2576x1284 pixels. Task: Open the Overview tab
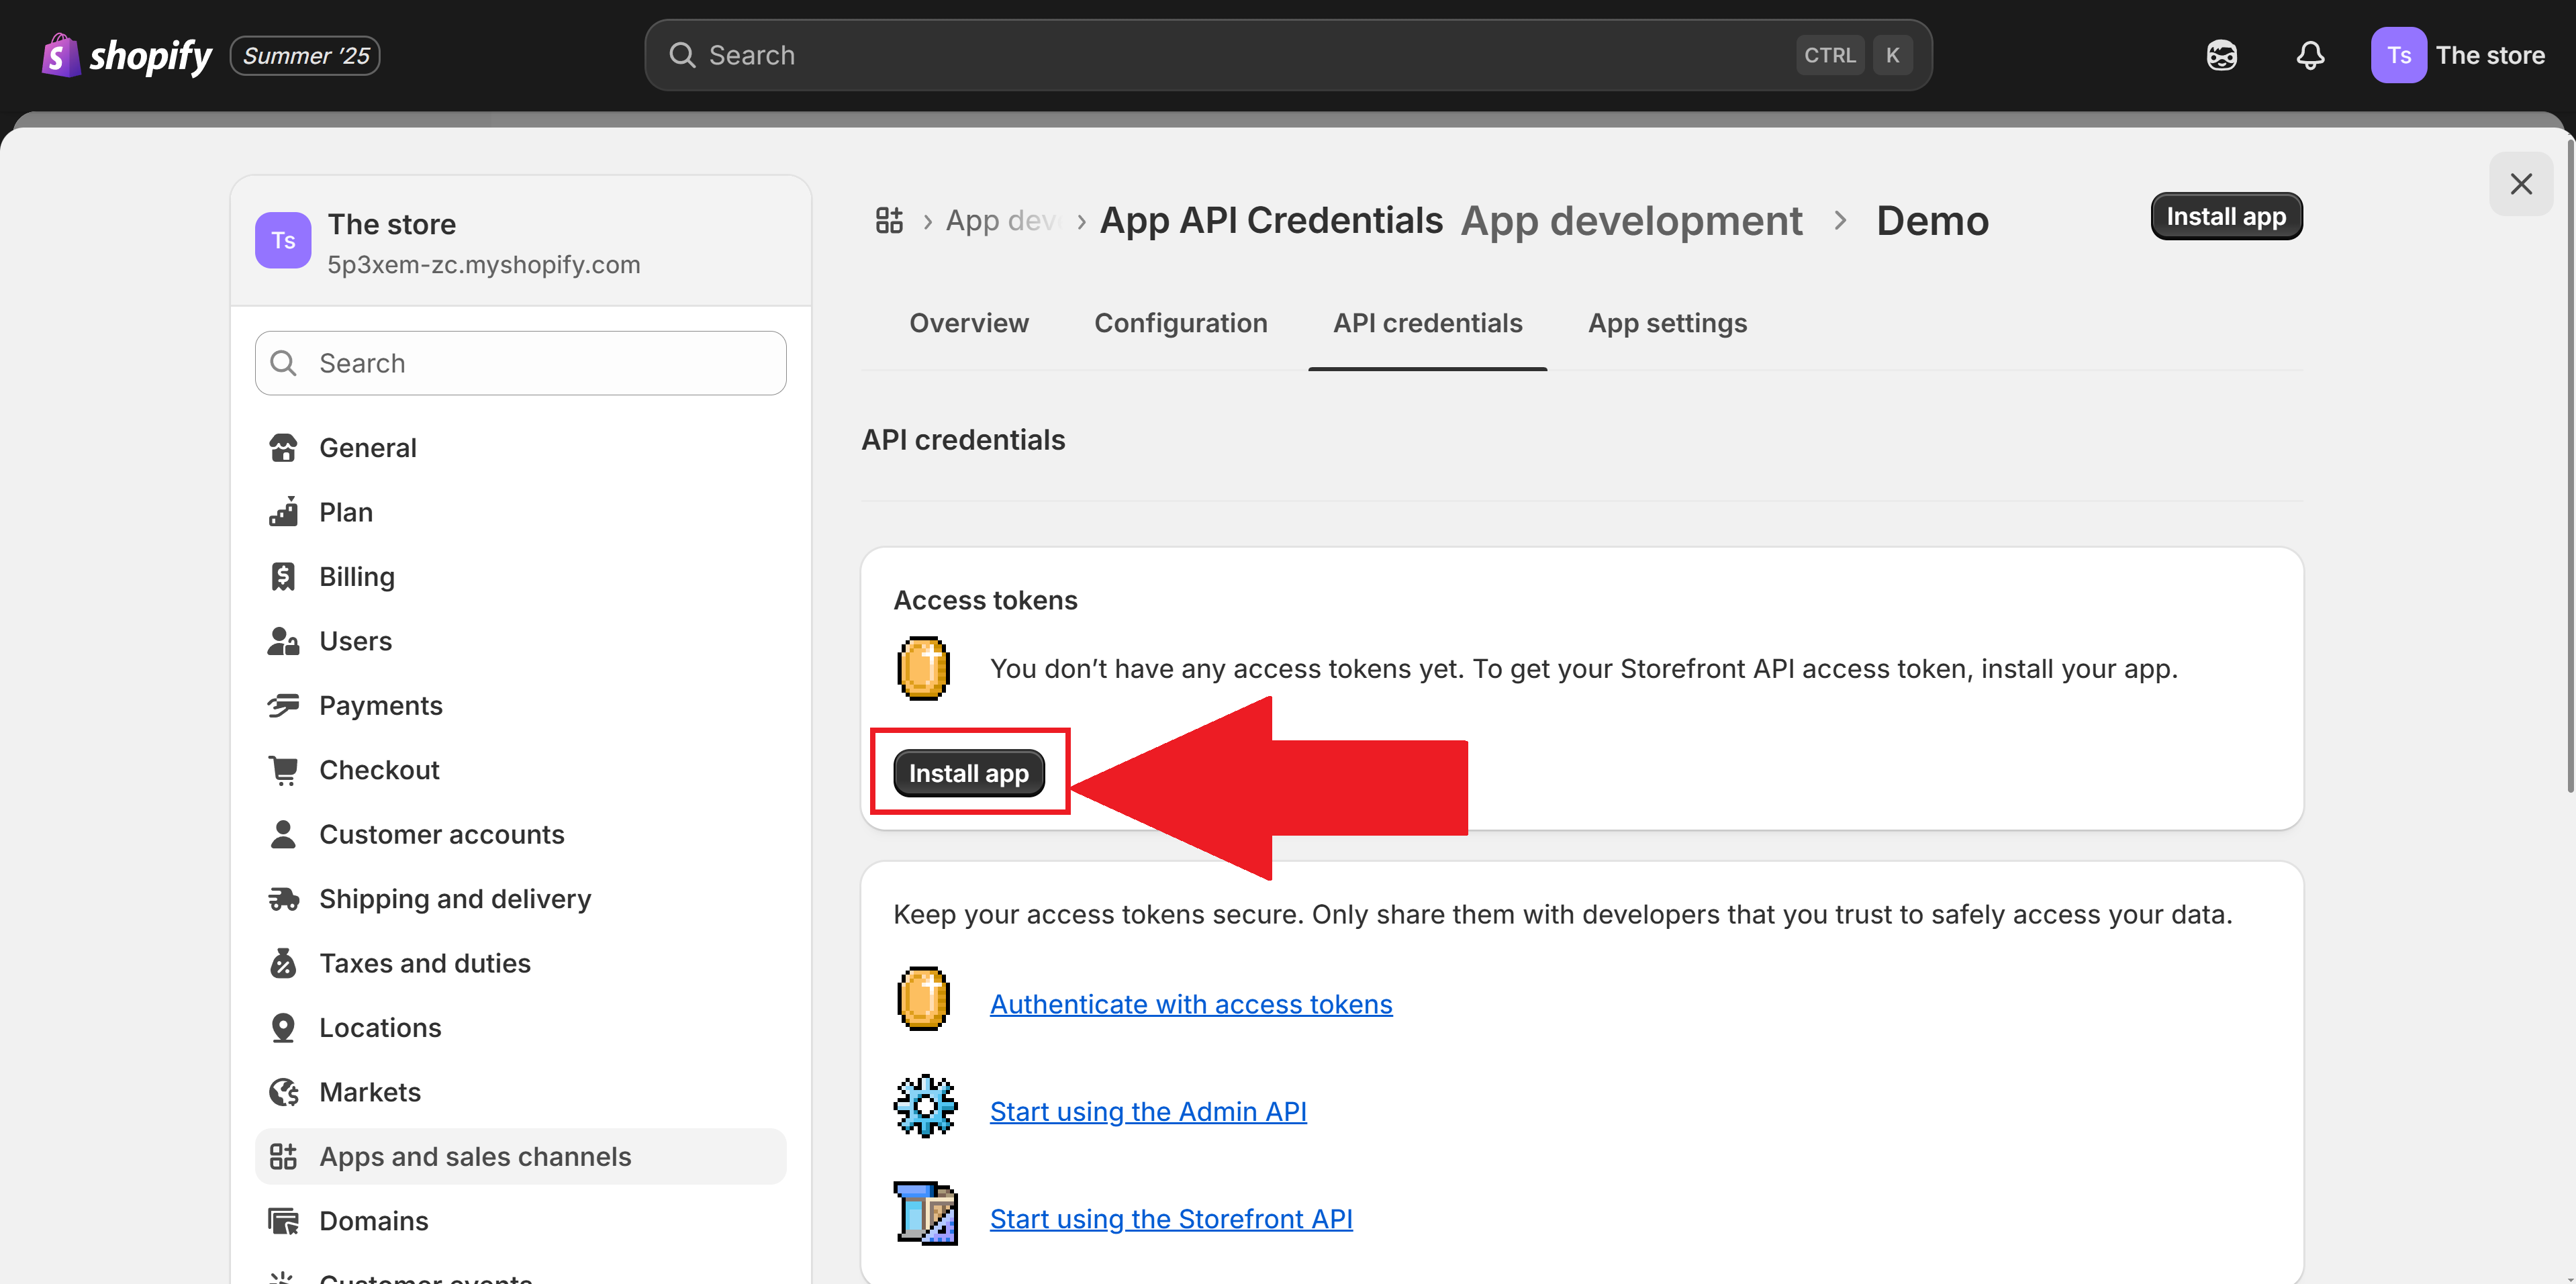969,322
